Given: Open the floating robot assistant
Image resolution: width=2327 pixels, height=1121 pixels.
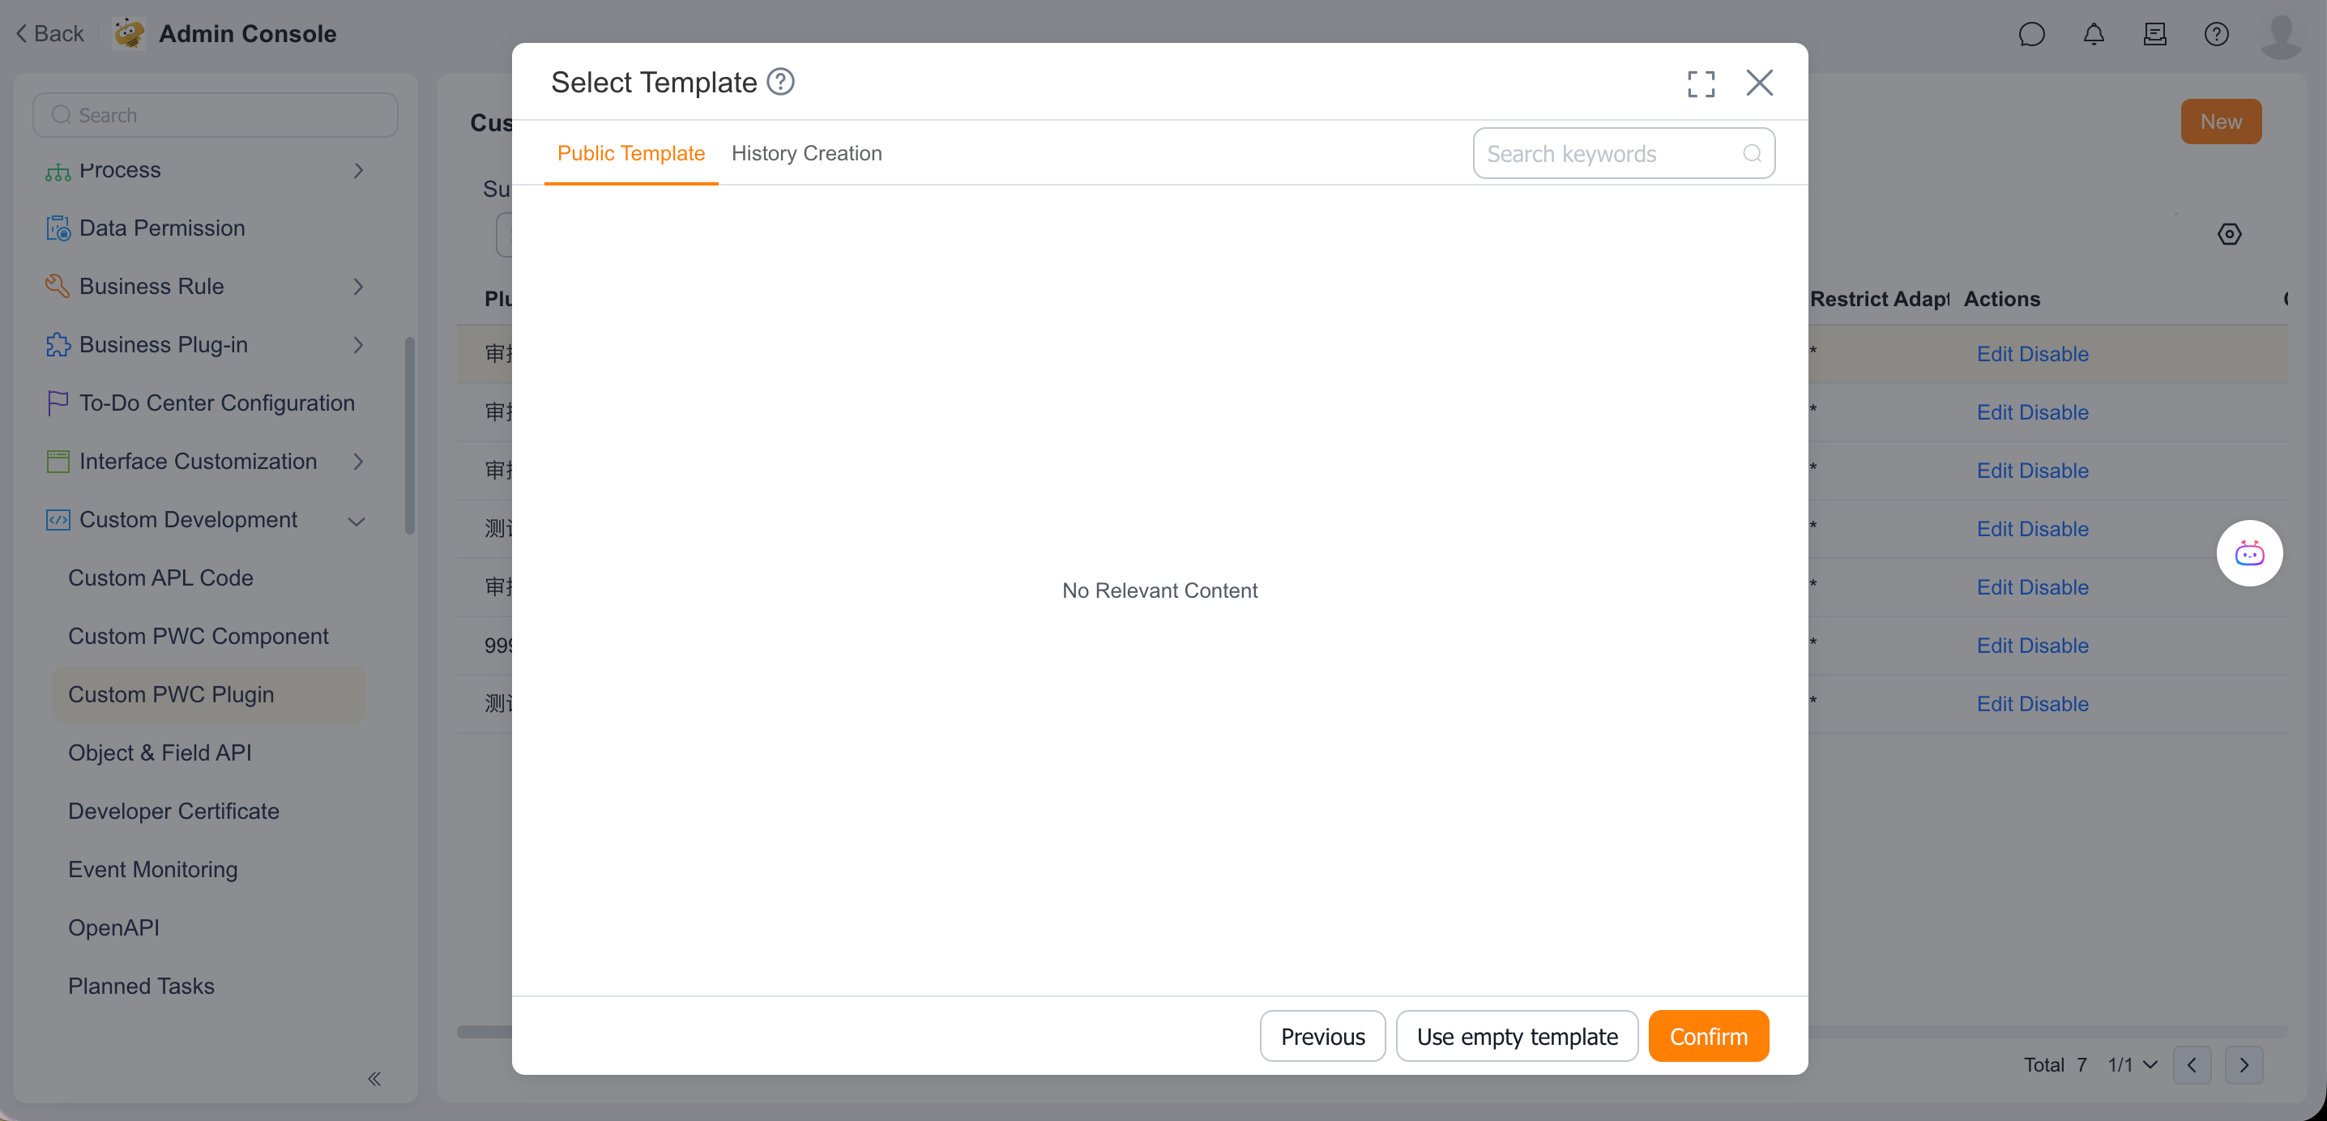Looking at the screenshot, I should click(2249, 553).
